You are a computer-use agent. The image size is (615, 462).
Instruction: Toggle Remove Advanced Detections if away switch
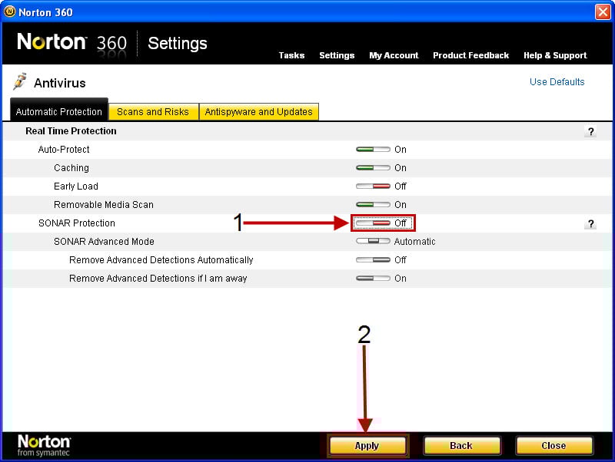(373, 278)
